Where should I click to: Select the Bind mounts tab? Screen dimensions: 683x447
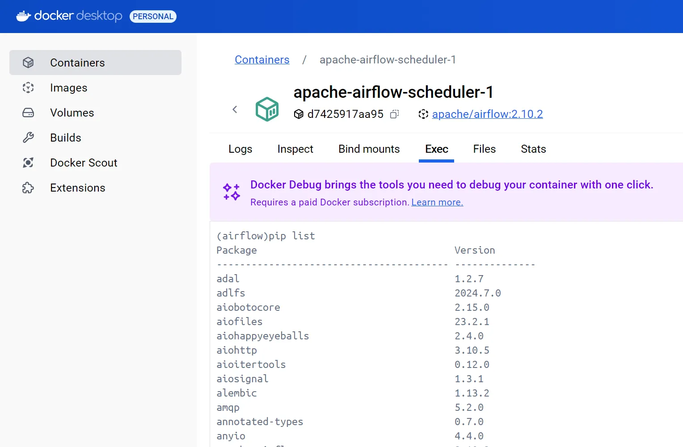[x=369, y=149]
